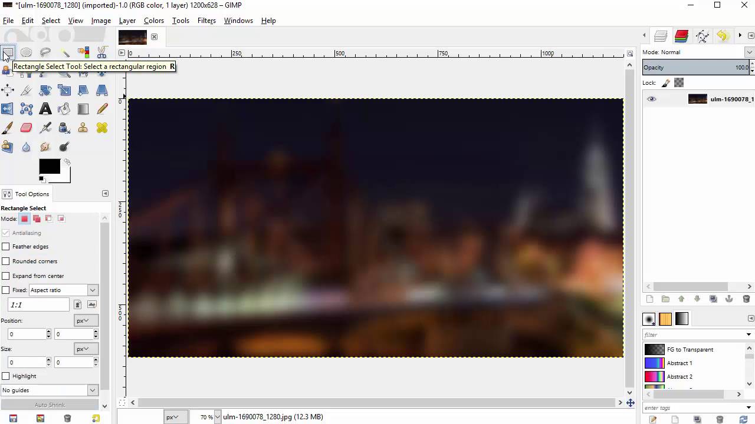The image size is (755, 424).
Task: Enable Expand from center option
Action: (x=6, y=276)
